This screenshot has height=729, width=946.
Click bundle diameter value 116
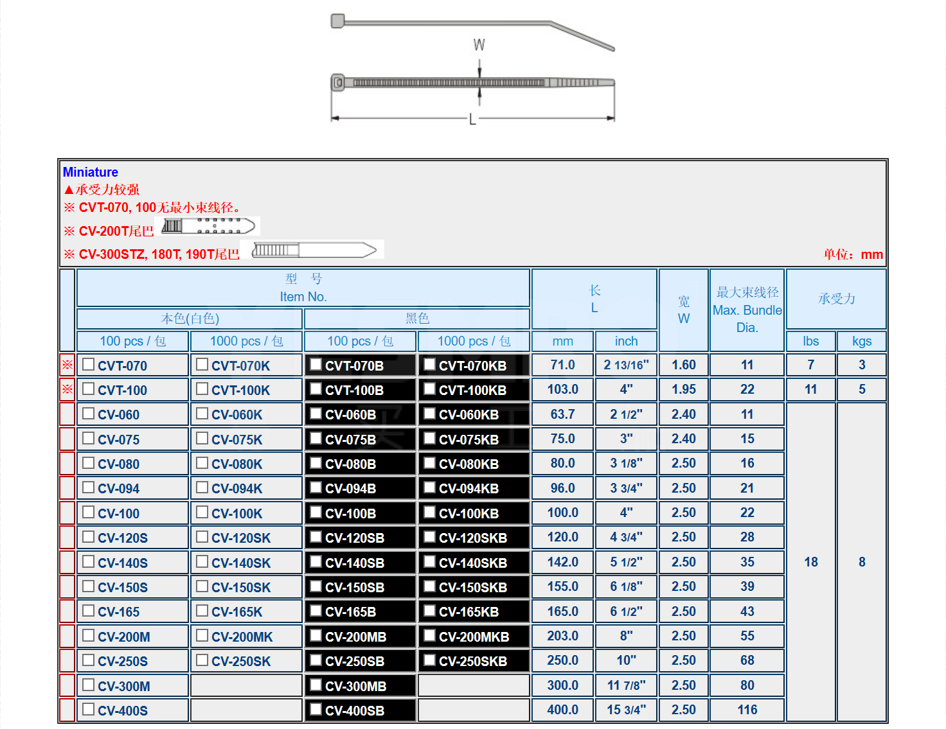[747, 710]
